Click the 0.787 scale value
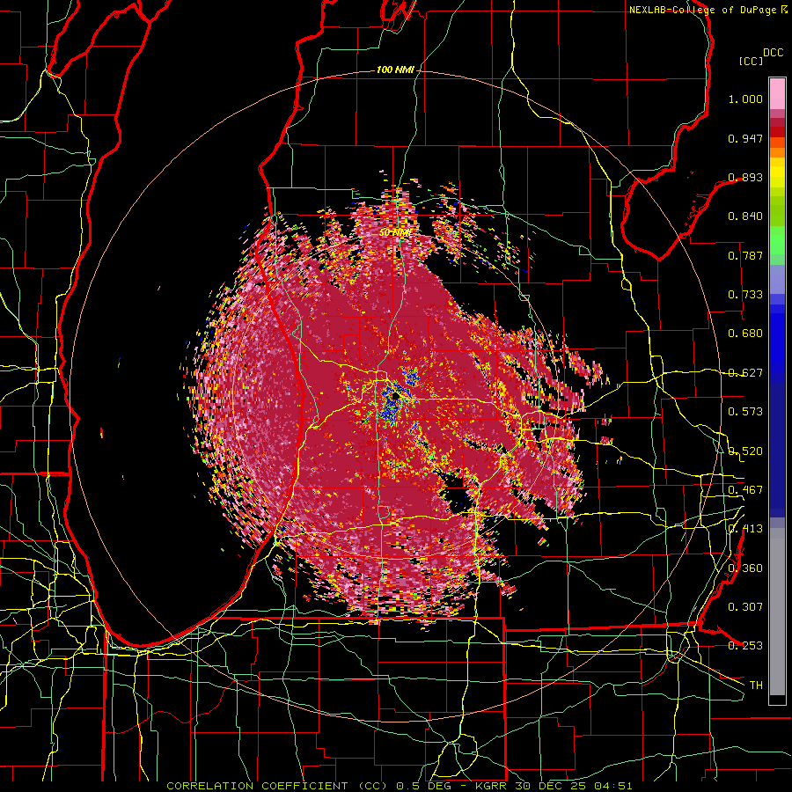 pos(745,255)
